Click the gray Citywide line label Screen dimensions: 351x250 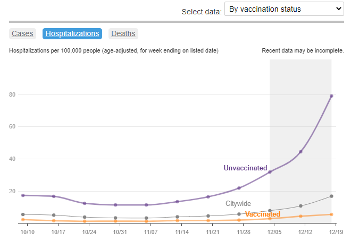tap(238, 204)
